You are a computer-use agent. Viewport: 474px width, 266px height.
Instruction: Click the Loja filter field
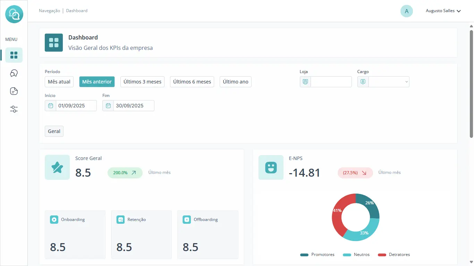tap(331, 82)
